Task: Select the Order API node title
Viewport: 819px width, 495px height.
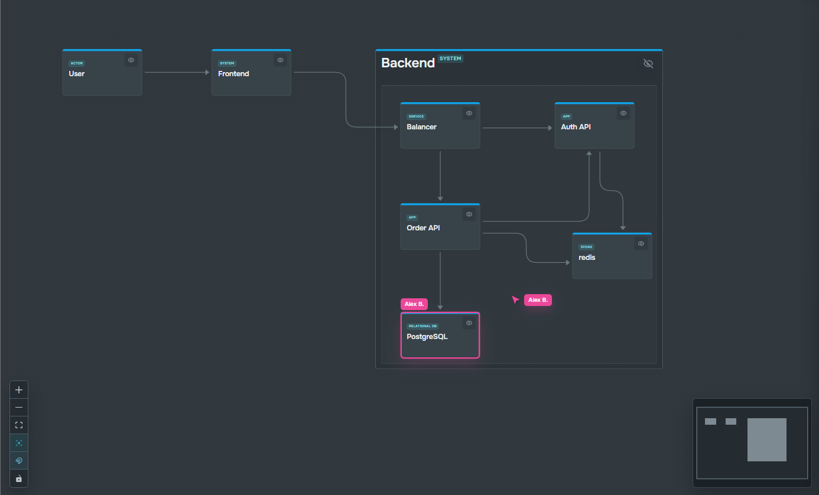Action: tap(423, 228)
